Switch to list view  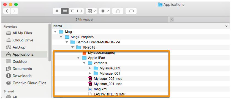click(x=65, y=11)
